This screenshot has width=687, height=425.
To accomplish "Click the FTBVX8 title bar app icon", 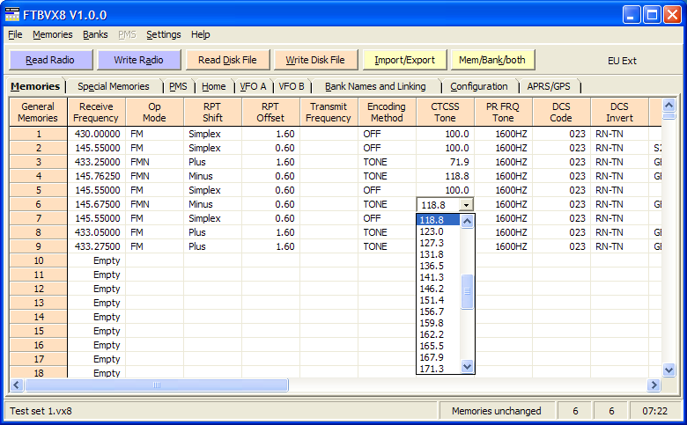I will [12, 15].
